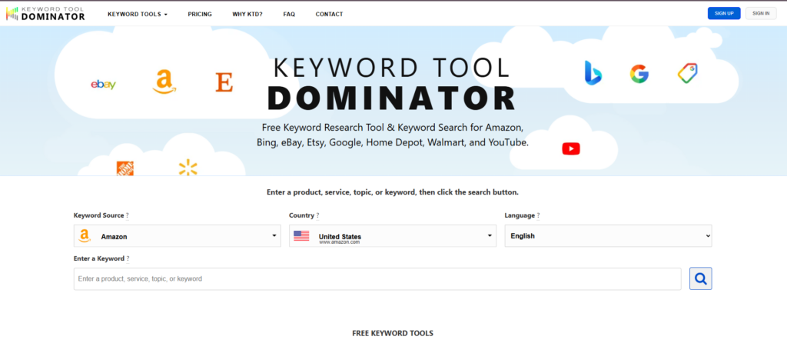Click the help question mark beside Country

click(317, 215)
